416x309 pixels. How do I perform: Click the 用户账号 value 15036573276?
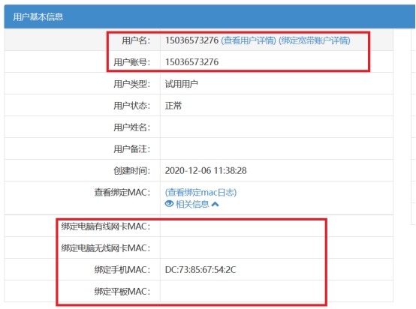pyautogui.click(x=191, y=62)
